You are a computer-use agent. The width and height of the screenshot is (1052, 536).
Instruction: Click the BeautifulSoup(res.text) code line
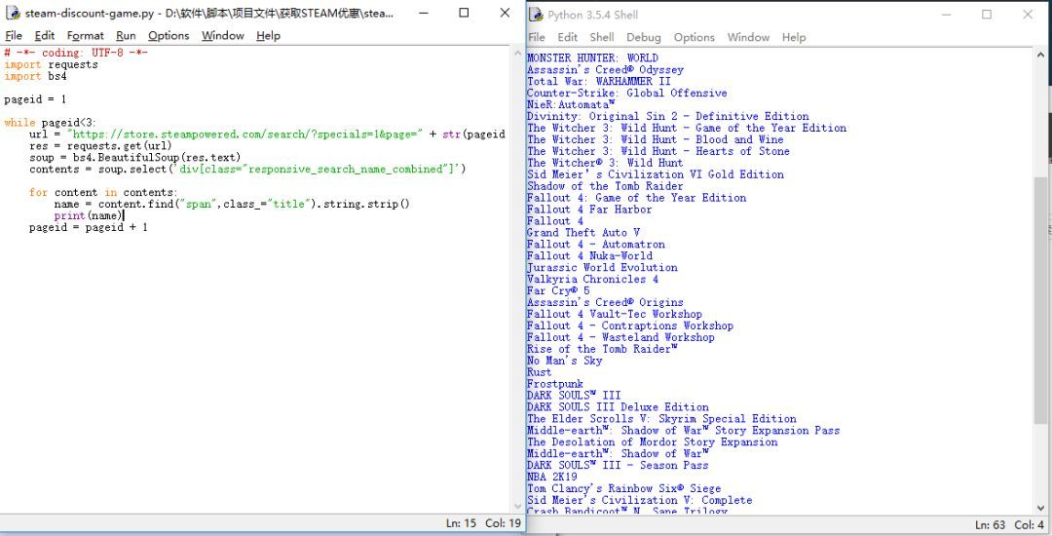tap(134, 158)
